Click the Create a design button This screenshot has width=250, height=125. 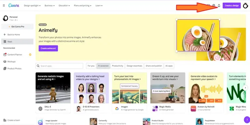(232, 6)
